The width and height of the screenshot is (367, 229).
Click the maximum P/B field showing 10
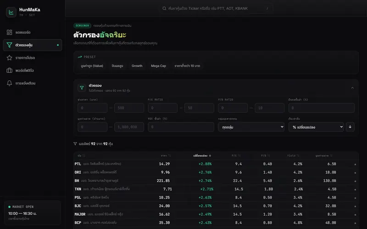point(269,108)
